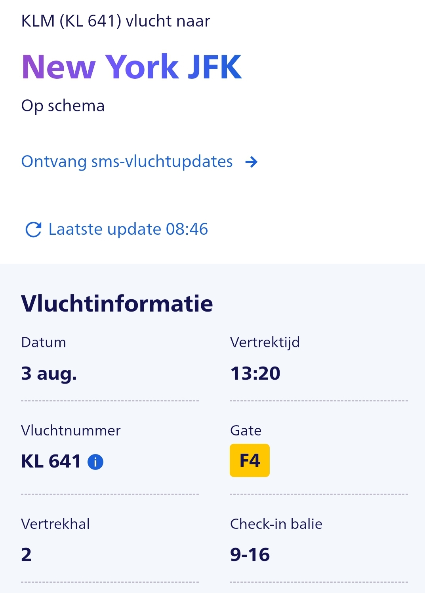425x593 pixels.
Task: Click the KLM (KL 641) vlucht naar header
Action: [x=115, y=21]
